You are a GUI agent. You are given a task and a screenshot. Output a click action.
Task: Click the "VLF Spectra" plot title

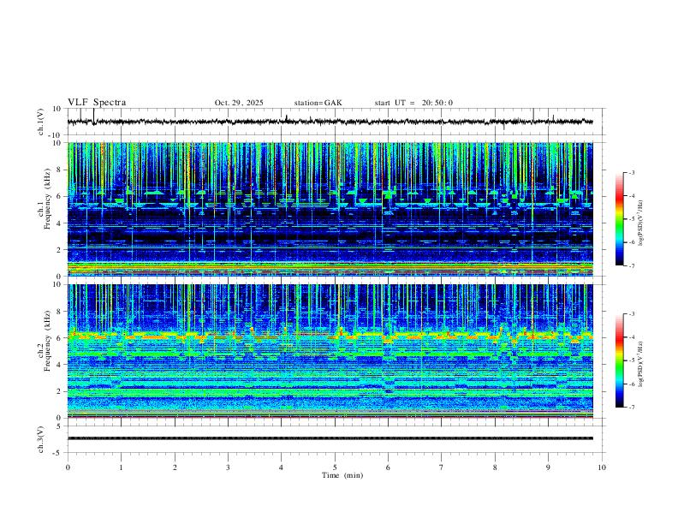97,103
